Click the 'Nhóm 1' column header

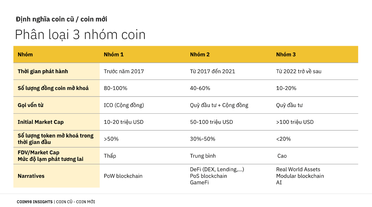tap(113, 55)
